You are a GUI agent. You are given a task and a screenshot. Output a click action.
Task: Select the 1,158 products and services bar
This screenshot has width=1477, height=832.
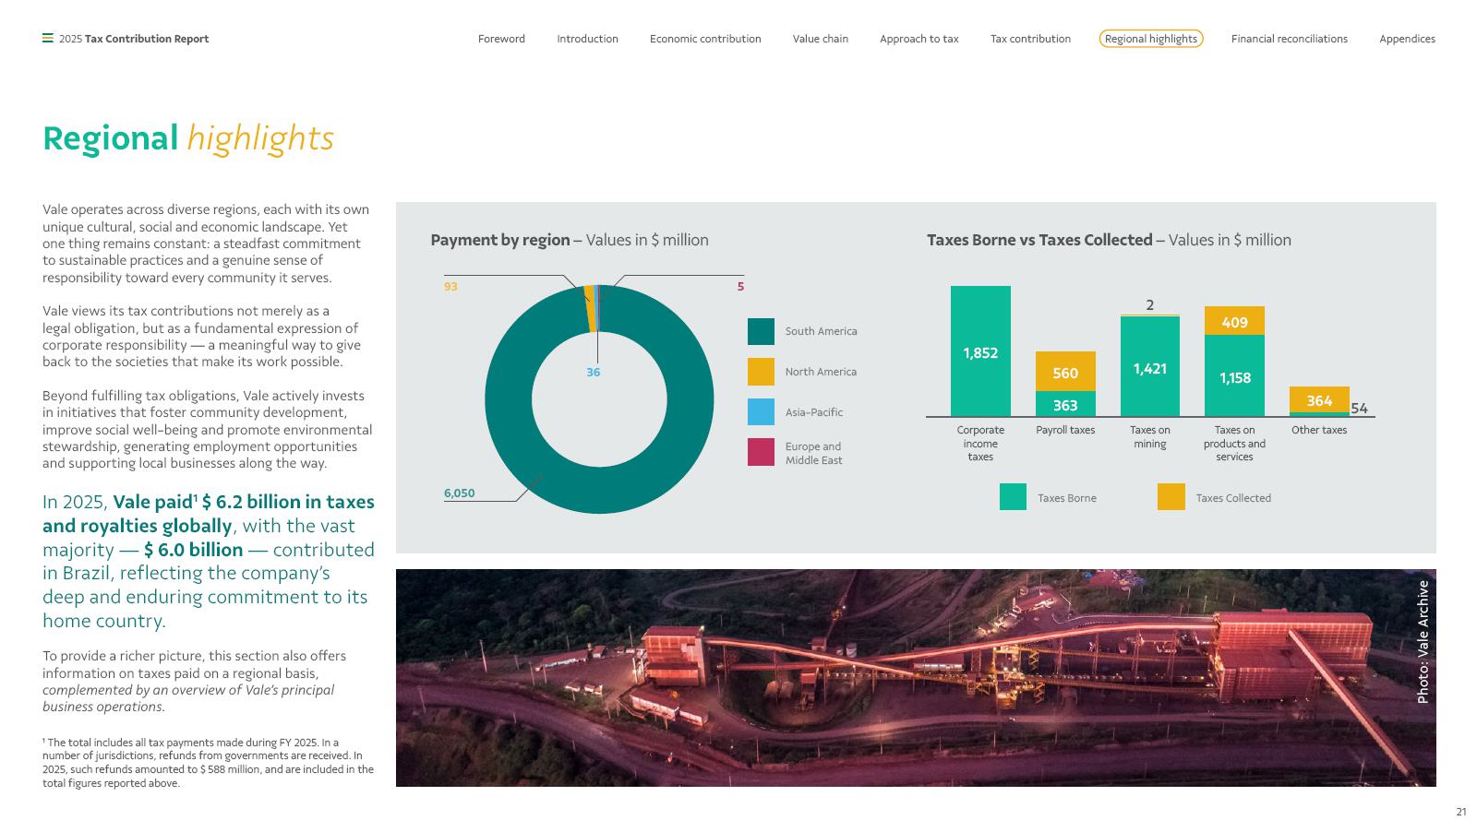point(1234,376)
